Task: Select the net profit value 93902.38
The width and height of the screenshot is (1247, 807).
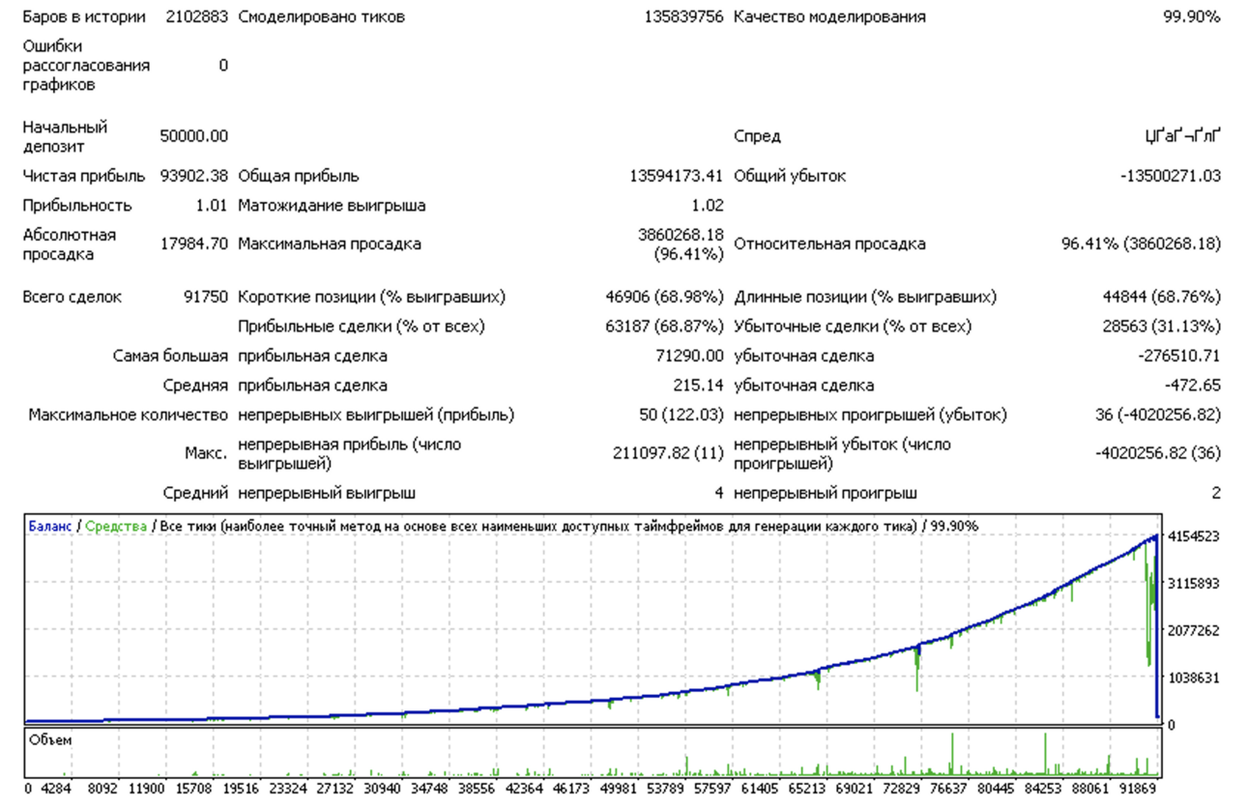Action: point(194,176)
